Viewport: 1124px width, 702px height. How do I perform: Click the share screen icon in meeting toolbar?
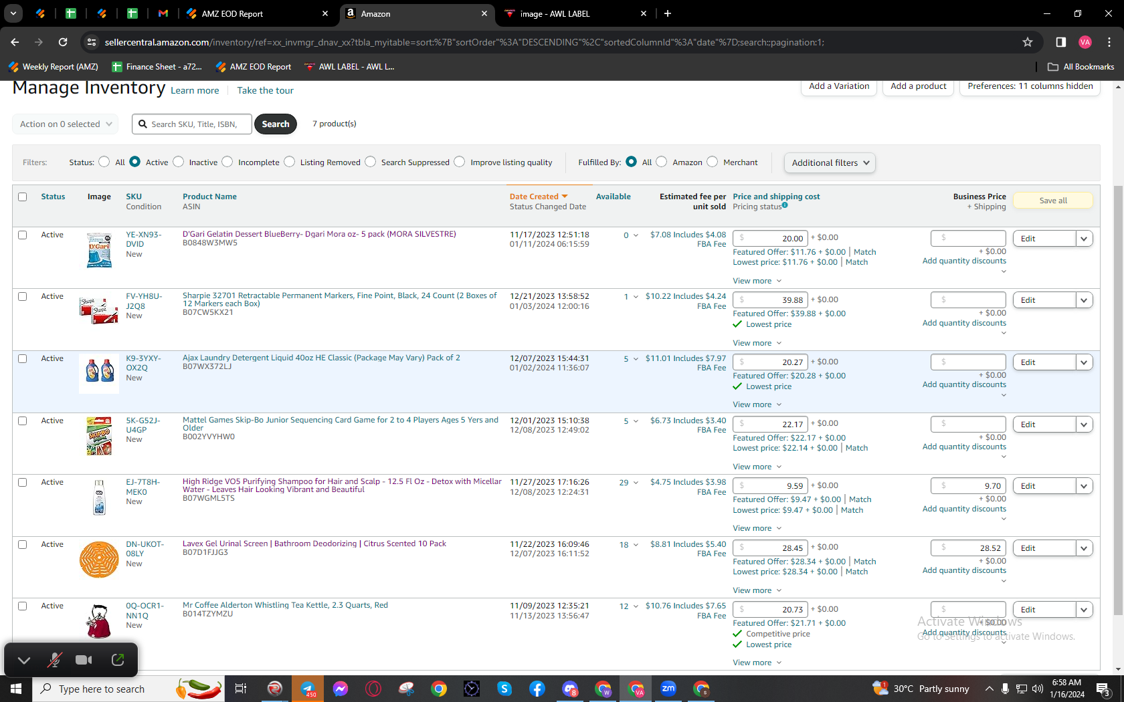pyautogui.click(x=118, y=660)
